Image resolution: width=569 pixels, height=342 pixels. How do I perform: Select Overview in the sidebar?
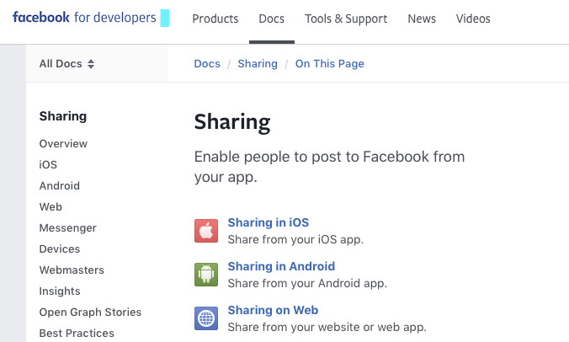[63, 143]
